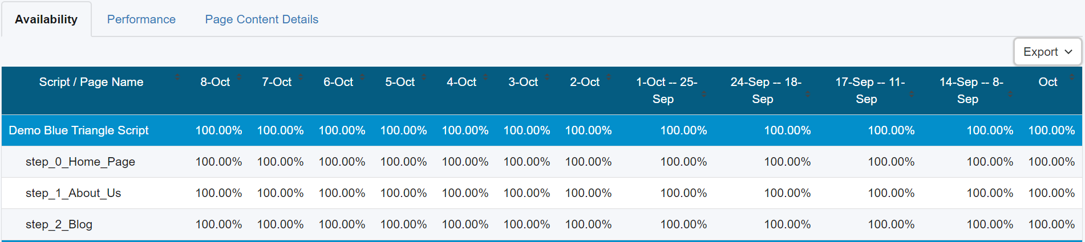Switch to the Performance tab
1085x242 pixels.
click(141, 19)
